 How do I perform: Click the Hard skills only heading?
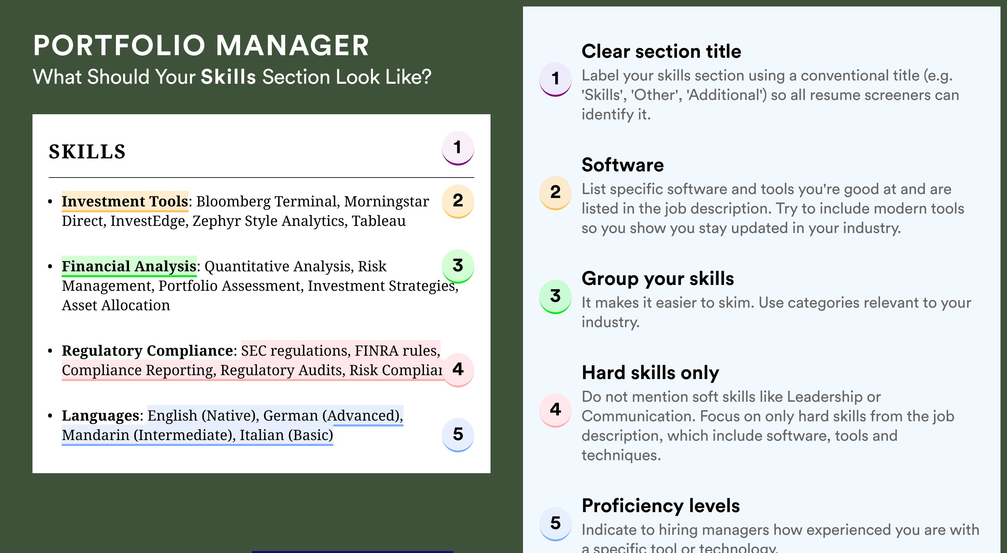pyautogui.click(x=650, y=373)
